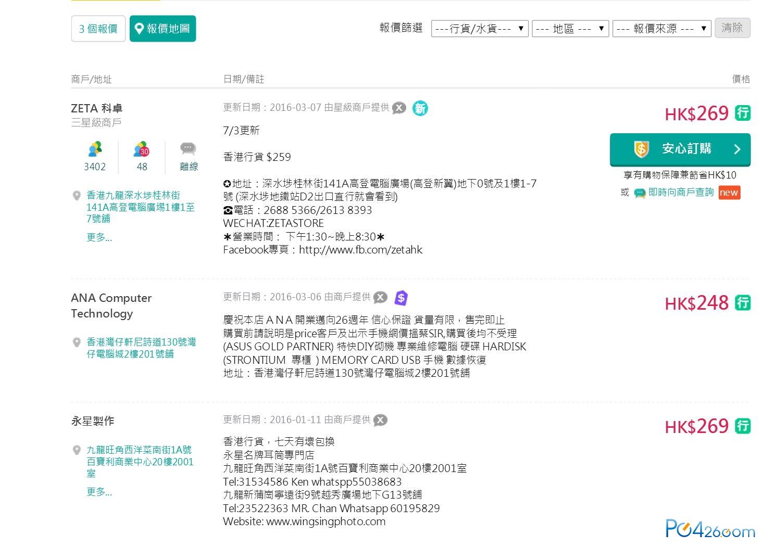Click 即時向商戶查詢 merchant inquiry link
The width and height of the screenshot is (765, 547).
click(x=681, y=192)
